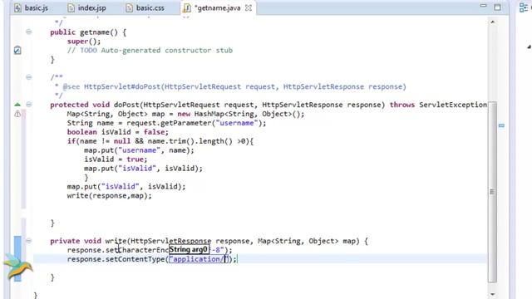532x299 pixels.
Task: Click the "application/ string literal
Action: tap(197, 259)
